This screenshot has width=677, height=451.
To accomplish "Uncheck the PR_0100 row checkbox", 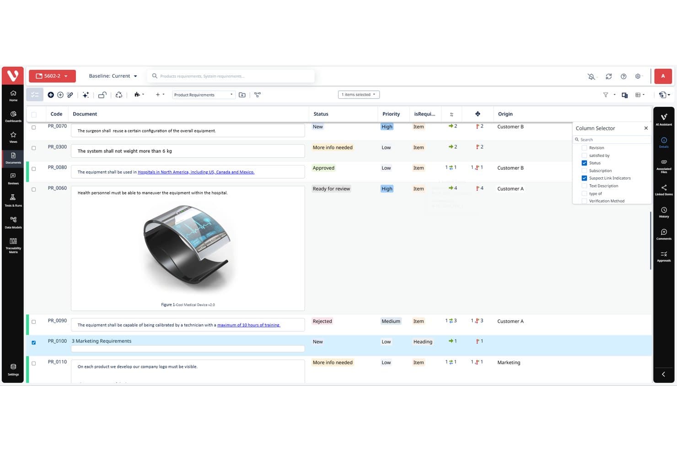I will (x=33, y=342).
